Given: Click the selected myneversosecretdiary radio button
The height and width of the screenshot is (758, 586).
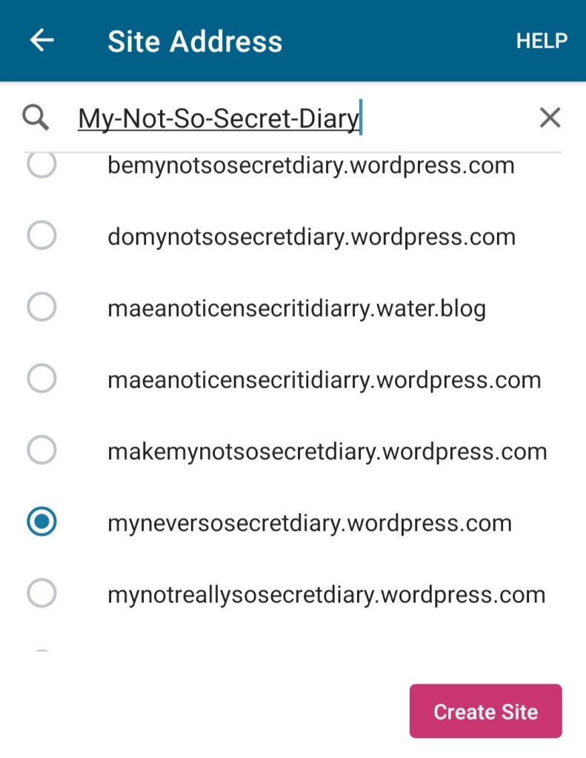Looking at the screenshot, I should [41, 522].
